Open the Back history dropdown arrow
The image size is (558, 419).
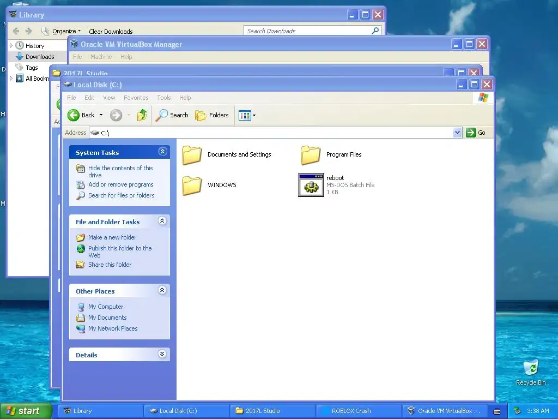pyautogui.click(x=101, y=115)
